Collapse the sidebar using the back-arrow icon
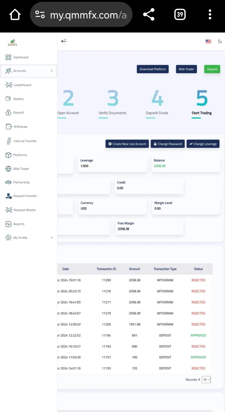 (x=64, y=41)
